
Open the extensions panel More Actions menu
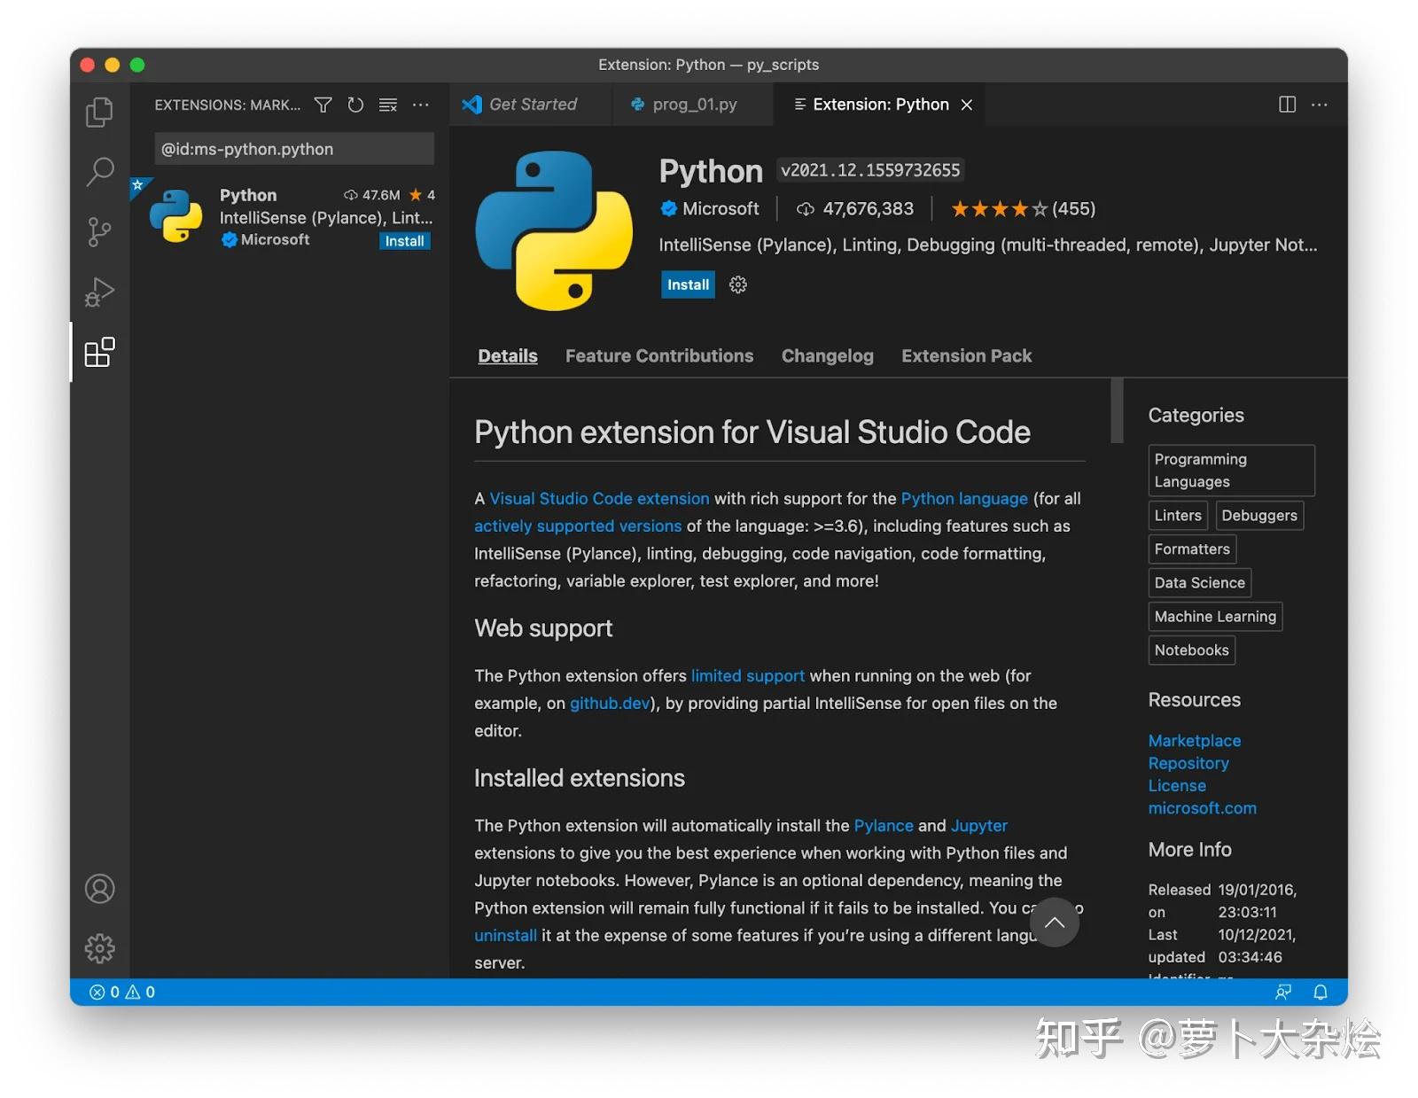tap(421, 105)
